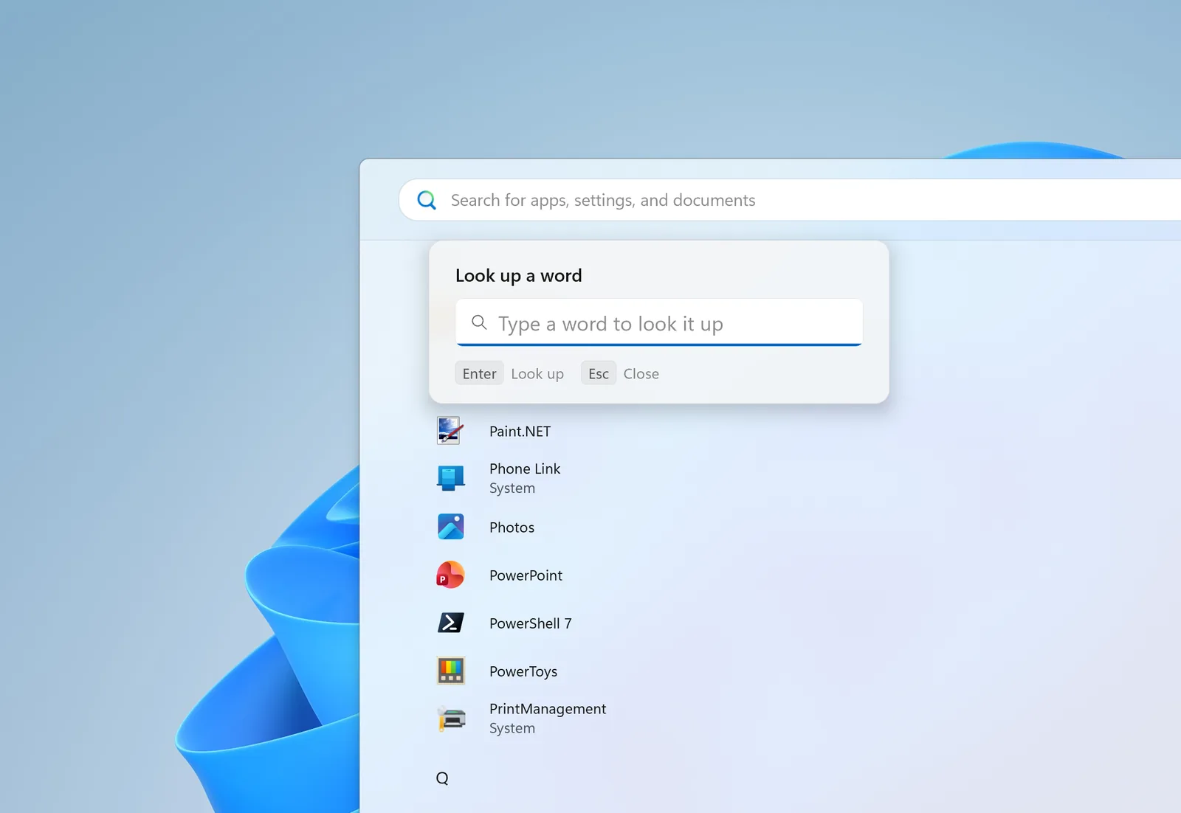Image resolution: width=1181 pixels, height=813 pixels.
Task: Click the Enter key hint button
Action: click(x=479, y=373)
